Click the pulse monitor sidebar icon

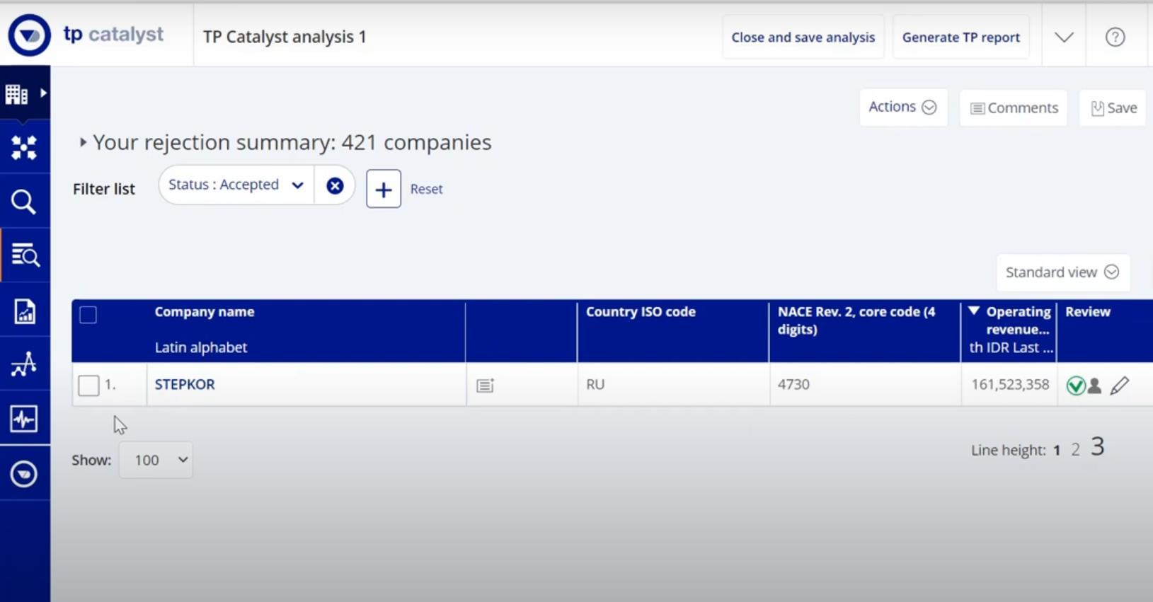pos(24,419)
